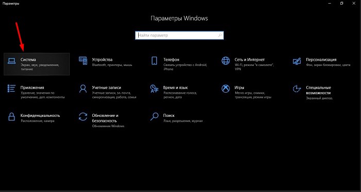
Task: Open the Обновление и безопасность title
Action: [x=105, y=118]
